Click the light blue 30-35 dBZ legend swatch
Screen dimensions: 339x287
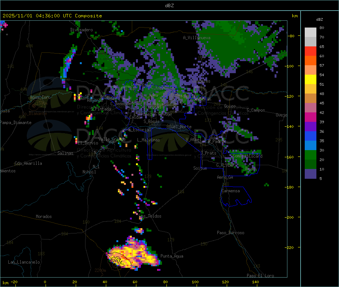point(310,146)
